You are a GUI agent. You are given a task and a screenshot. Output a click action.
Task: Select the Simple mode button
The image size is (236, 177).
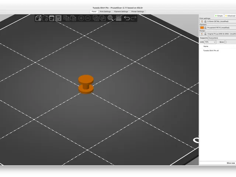coord(219,16)
